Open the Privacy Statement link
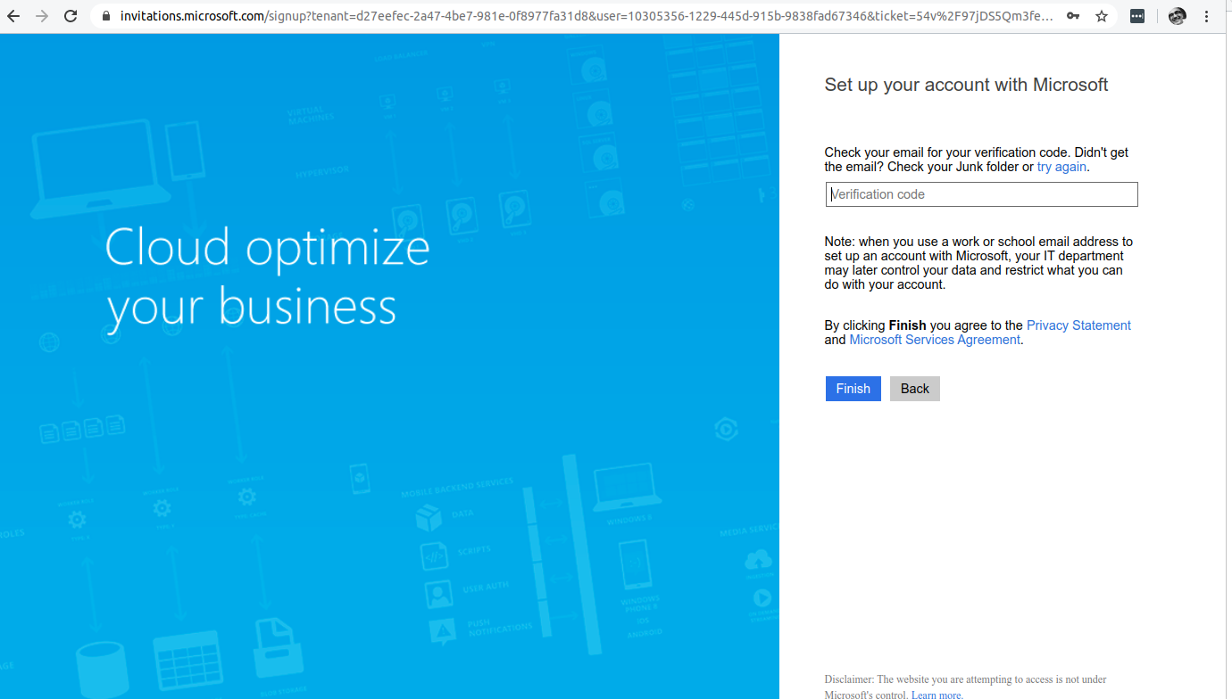Image resolution: width=1232 pixels, height=699 pixels. click(x=1078, y=325)
